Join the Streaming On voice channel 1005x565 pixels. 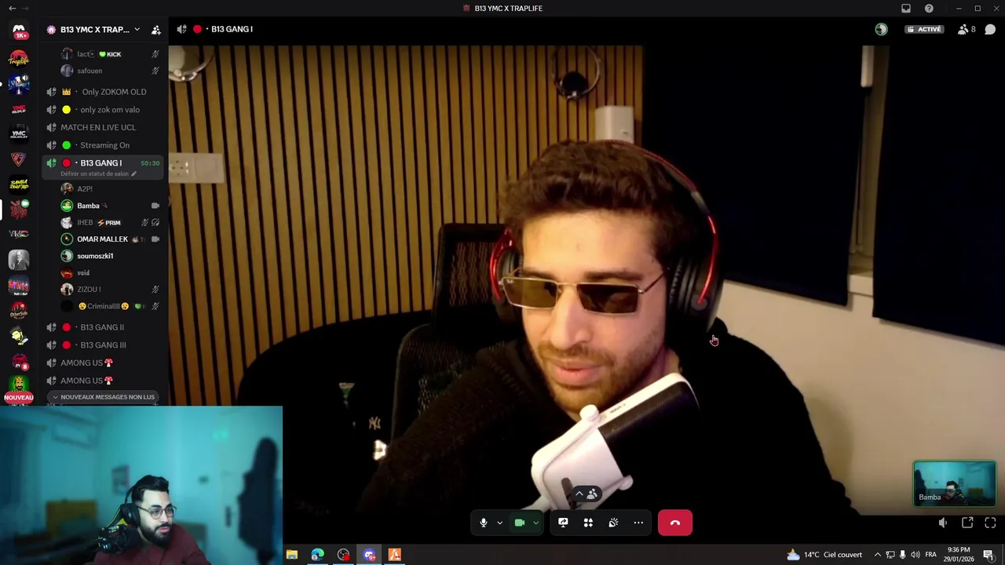[x=104, y=145]
